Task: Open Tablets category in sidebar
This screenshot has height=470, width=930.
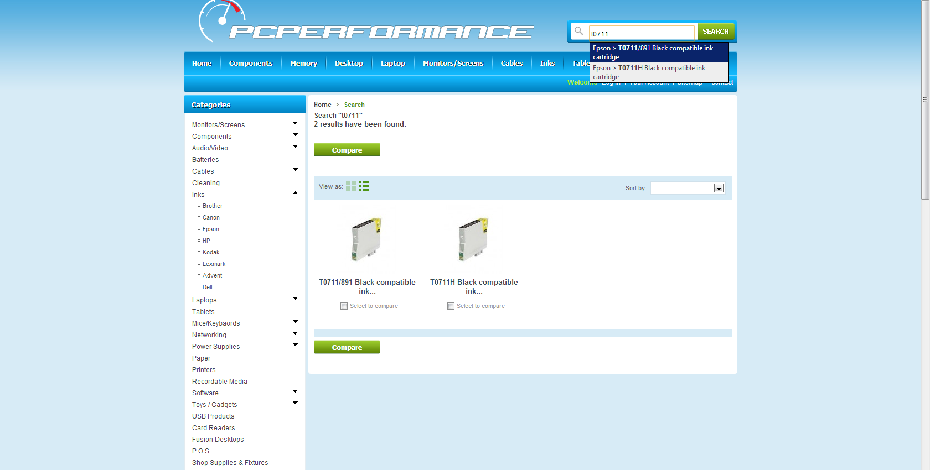Action: click(203, 312)
